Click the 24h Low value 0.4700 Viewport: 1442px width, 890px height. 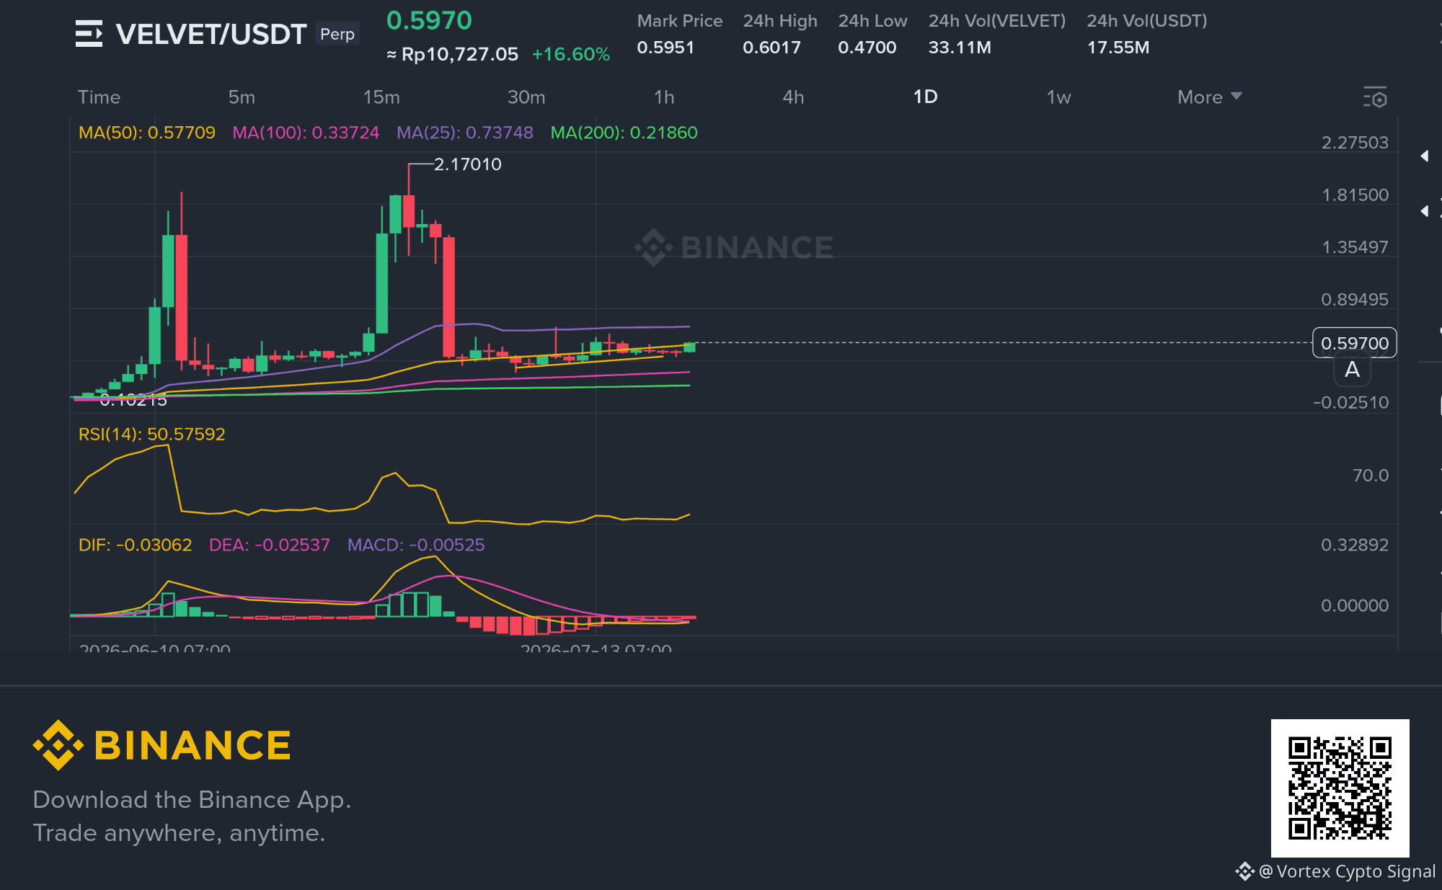click(867, 48)
